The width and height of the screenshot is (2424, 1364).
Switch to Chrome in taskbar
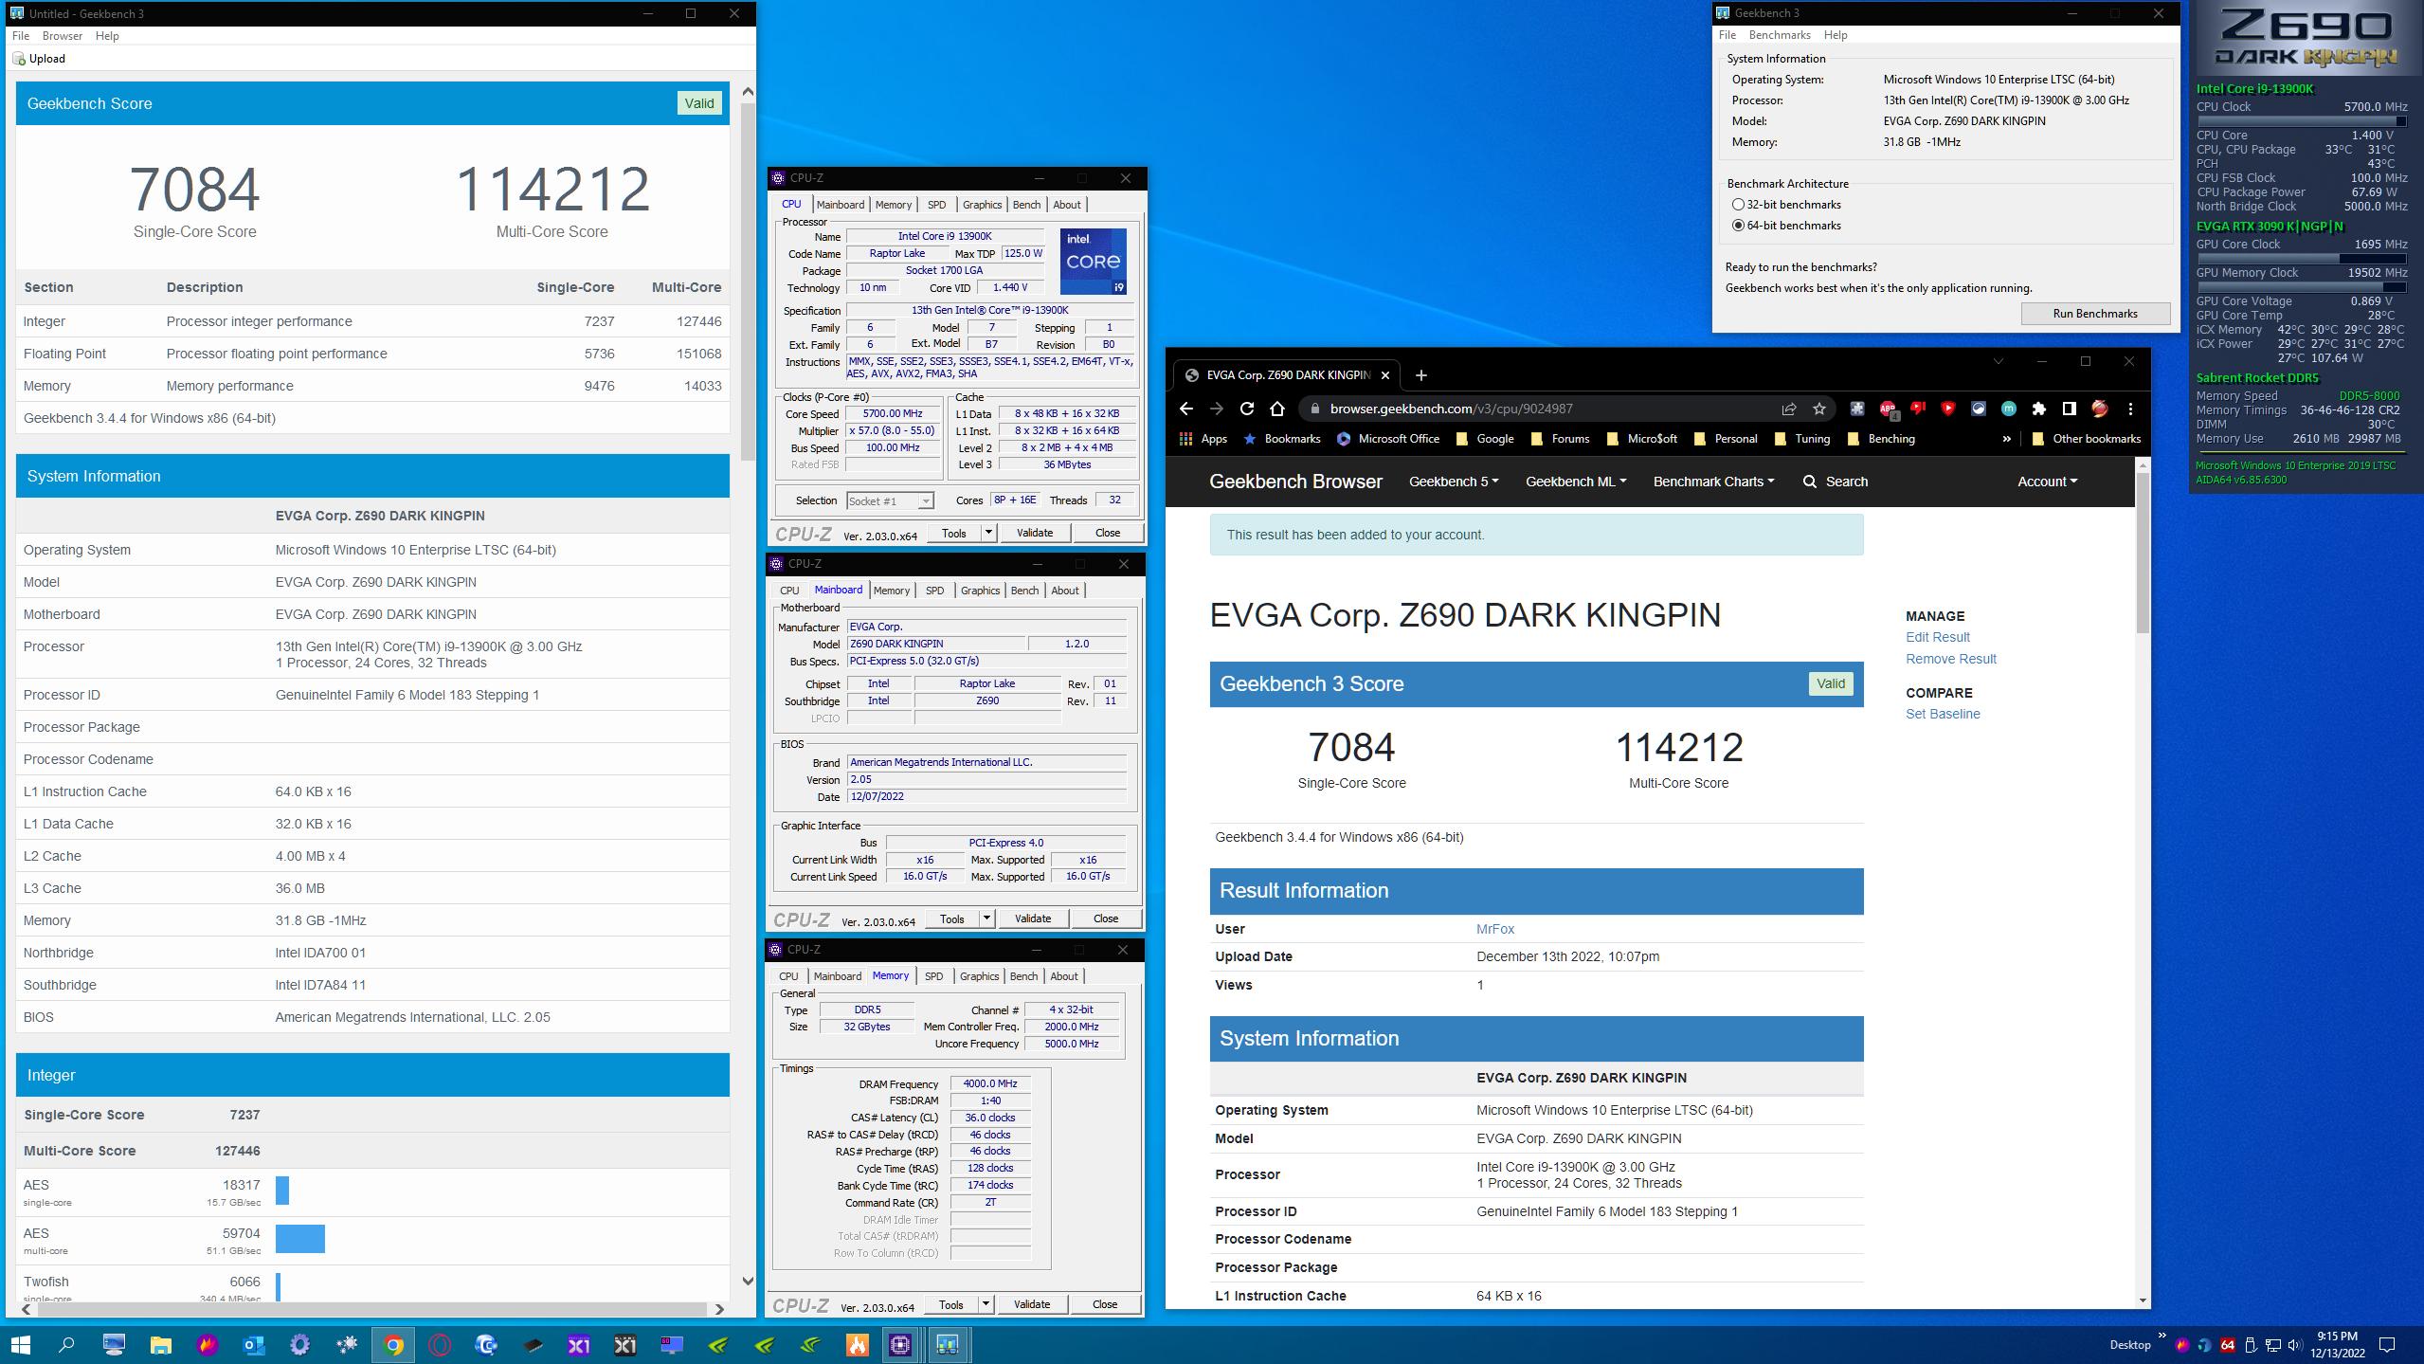[393, 1345]
